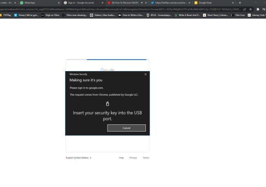This screenshot has width=266, height=187.
Task: Open the English (United States) language dropdown
Action: click(x=79, y=158)
